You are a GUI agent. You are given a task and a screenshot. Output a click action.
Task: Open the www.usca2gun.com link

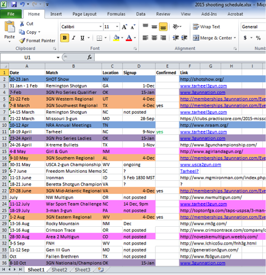(x=201, y=165)
